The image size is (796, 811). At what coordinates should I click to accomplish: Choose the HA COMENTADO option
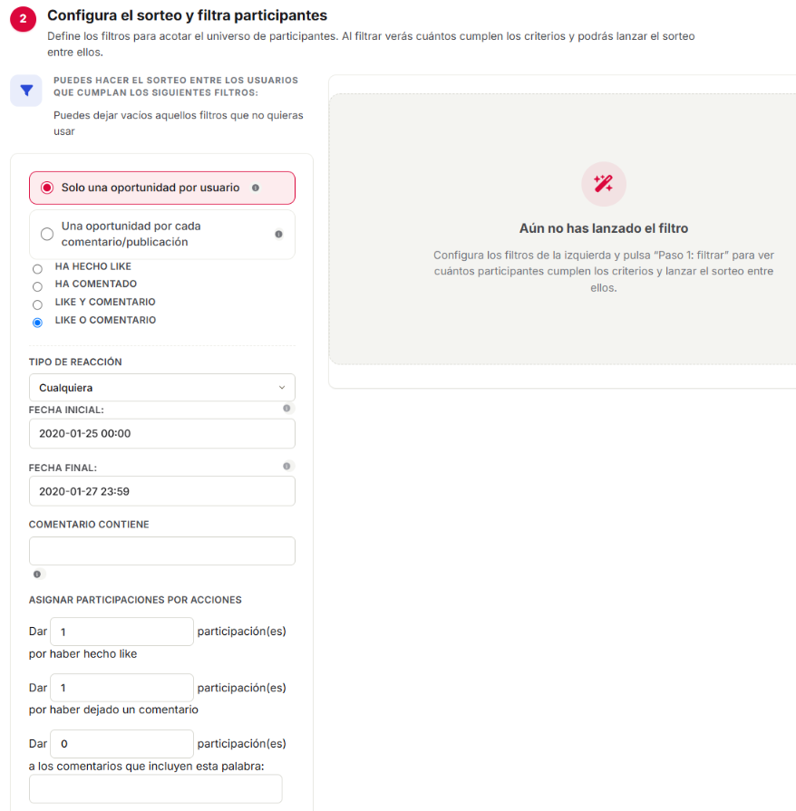37,286
